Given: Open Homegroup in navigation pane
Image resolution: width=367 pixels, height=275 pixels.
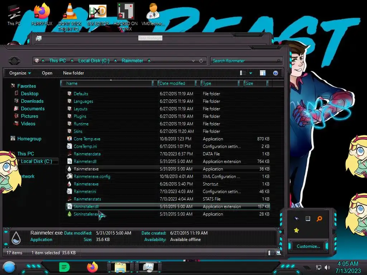Looking at the screenshot, I should coord(29,139).
